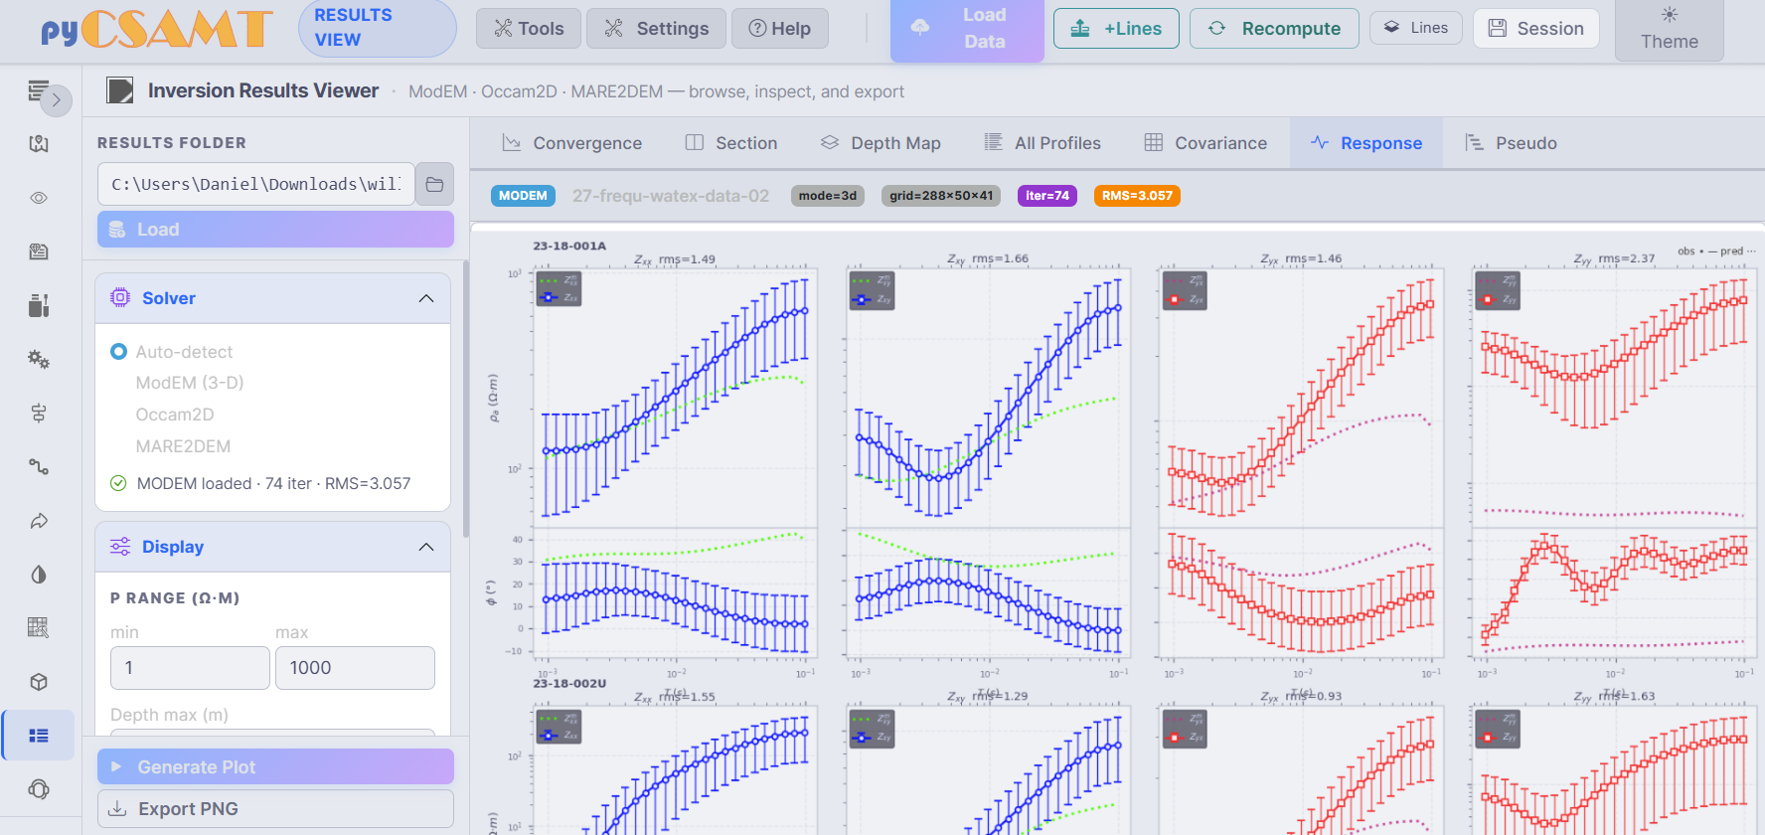The image size is (1765, 835).
Task: Click the Load button
Action: click(275, 230)
